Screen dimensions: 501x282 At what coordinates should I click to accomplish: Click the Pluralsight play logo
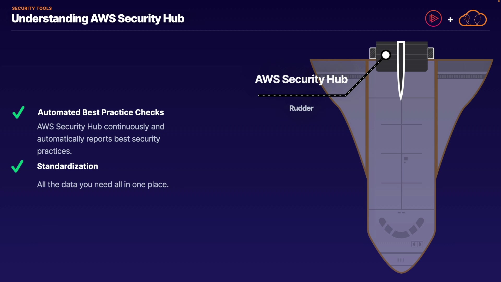pyautogui.click(x=433, y=19)
